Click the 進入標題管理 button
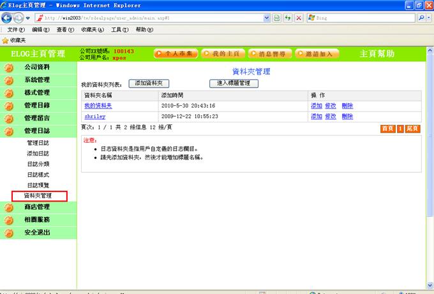The height and width of the screenshot is (294, 434). click(234, 83)
